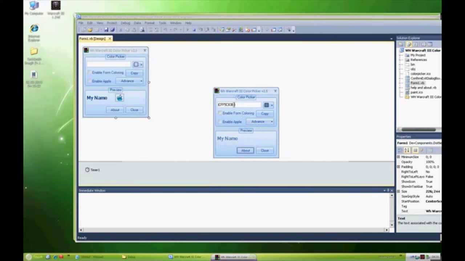
Task: Click the Solution Explorer horizontal scrollbar
Action: [x=419, y=129]
